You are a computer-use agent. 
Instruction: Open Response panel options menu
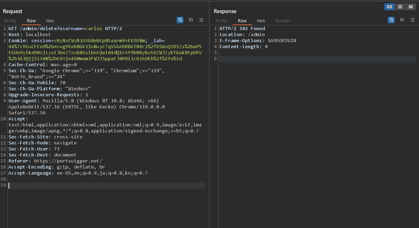coord(413,20)
